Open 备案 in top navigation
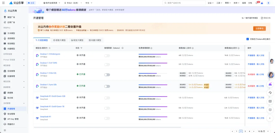The width and height of the screenshot is (275, 133). tap(244, 3)
